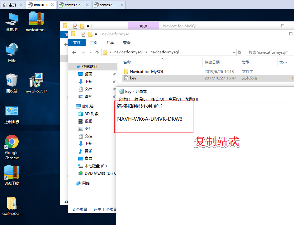Image resolution: width=294 pixels, height=225 pixels.
Task: Switch to the centos7-2 VM tab
Action: click(72, 5)
